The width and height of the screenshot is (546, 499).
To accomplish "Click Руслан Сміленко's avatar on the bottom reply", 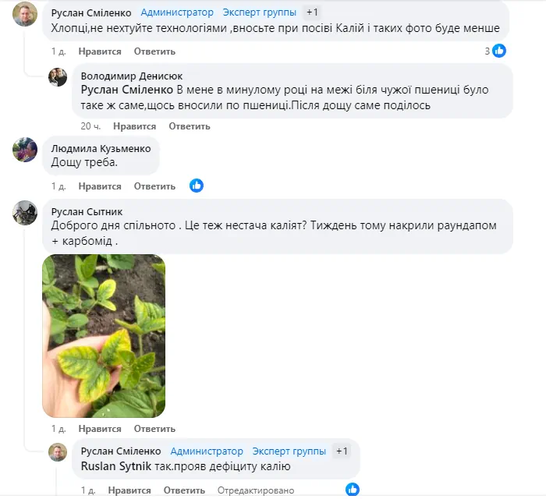I will (x=58, y=452).
